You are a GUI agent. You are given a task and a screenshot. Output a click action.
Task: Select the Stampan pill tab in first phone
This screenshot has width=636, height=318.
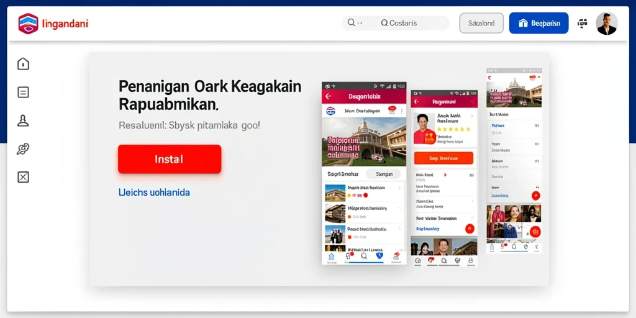[x=384, y=174]
